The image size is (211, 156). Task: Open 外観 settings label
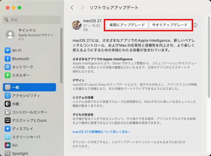[x=16, y=104]
